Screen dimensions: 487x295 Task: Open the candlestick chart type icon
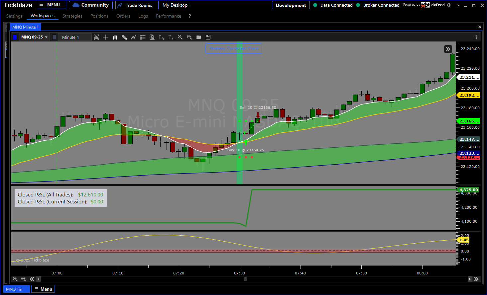(115, 37)
